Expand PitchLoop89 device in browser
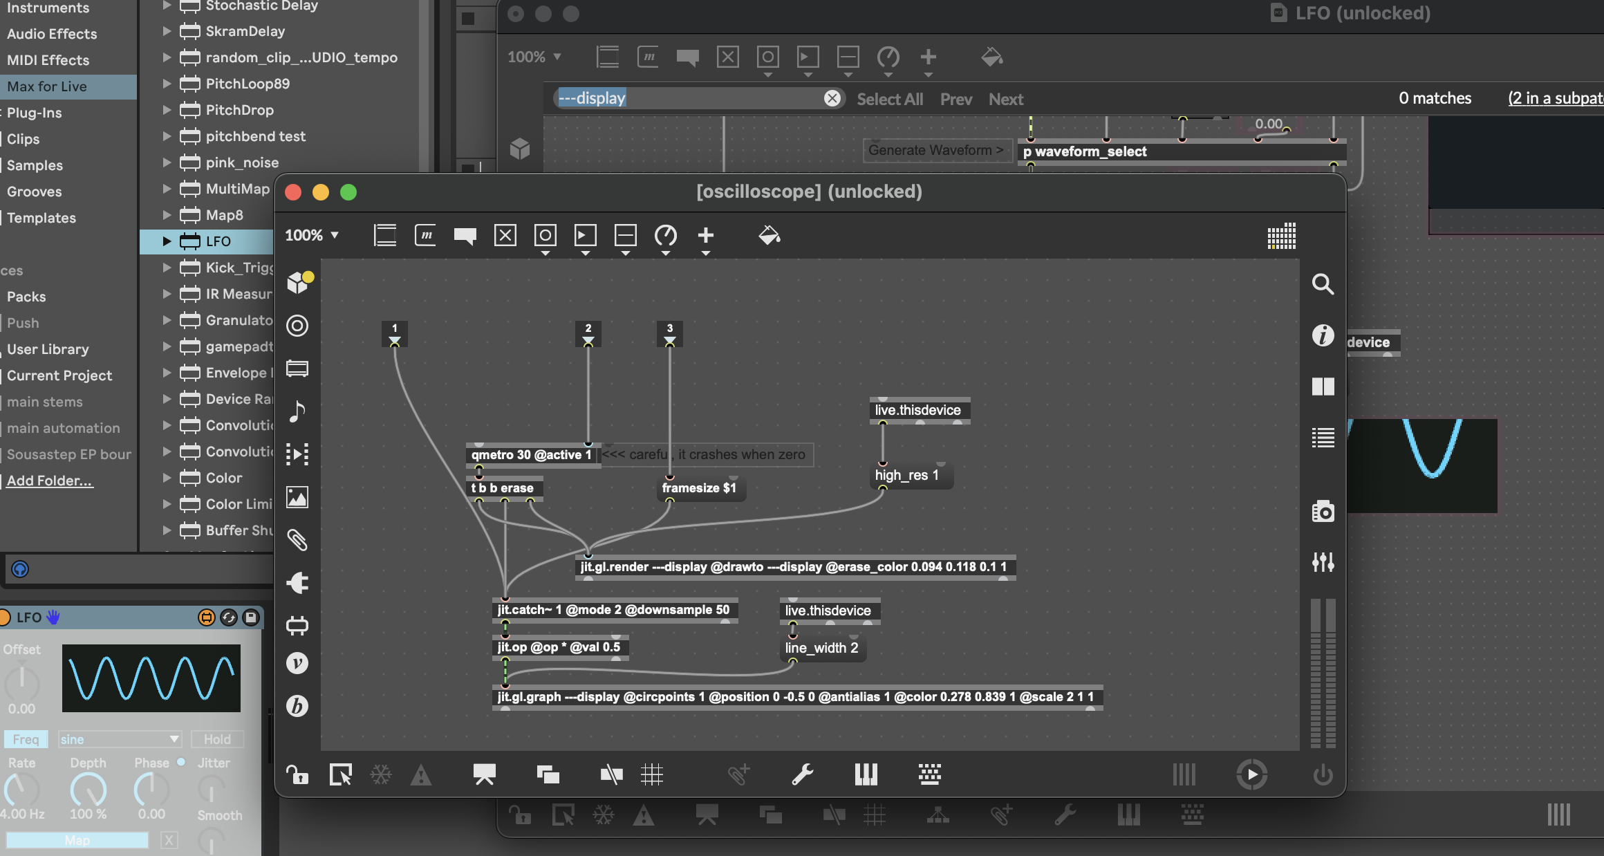 click(167, 83)
